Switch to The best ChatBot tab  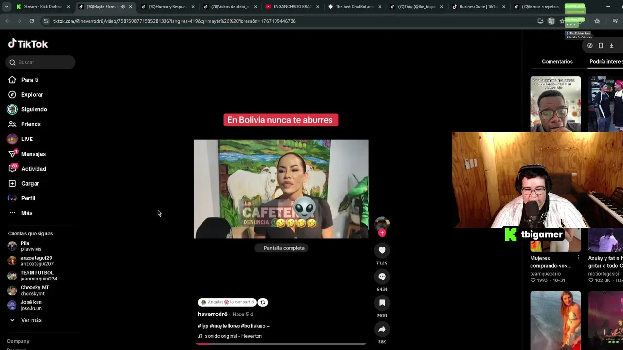[x=354, y=7]
